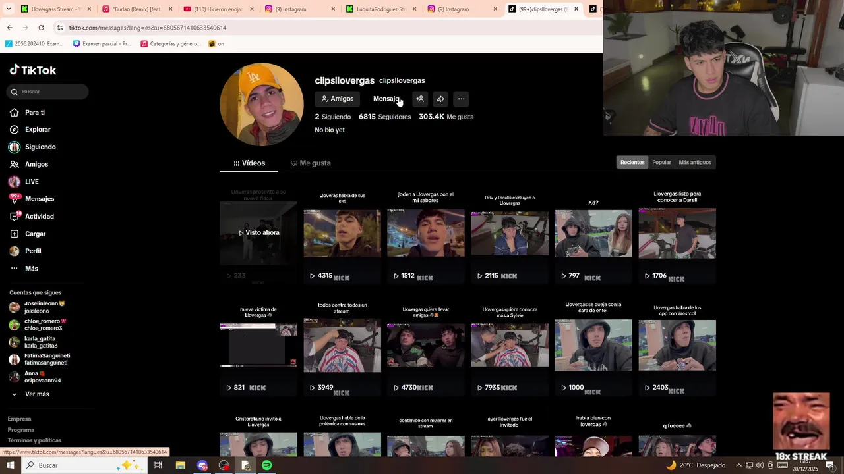Screen dimensions: 844x474
Task: Close the clipsllovergas TikTok browser tab
Action: 576,9
